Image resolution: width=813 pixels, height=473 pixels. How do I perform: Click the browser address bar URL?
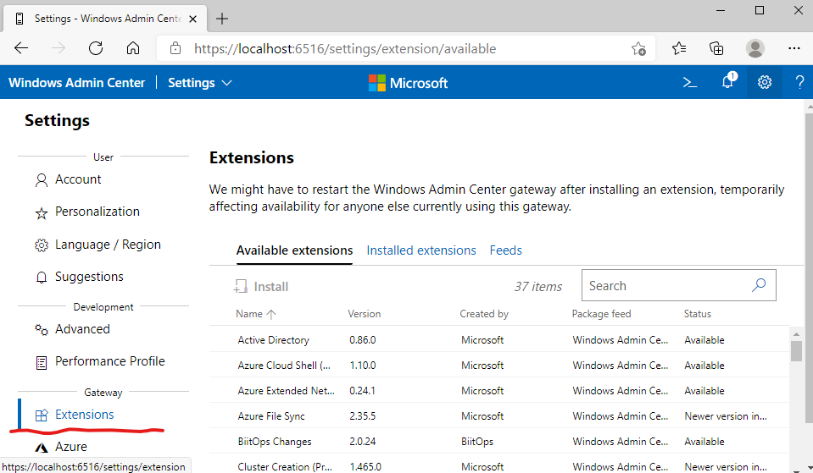pos(345,48)
